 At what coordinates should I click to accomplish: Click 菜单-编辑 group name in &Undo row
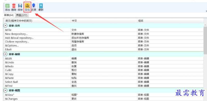[x=144, y=62]
